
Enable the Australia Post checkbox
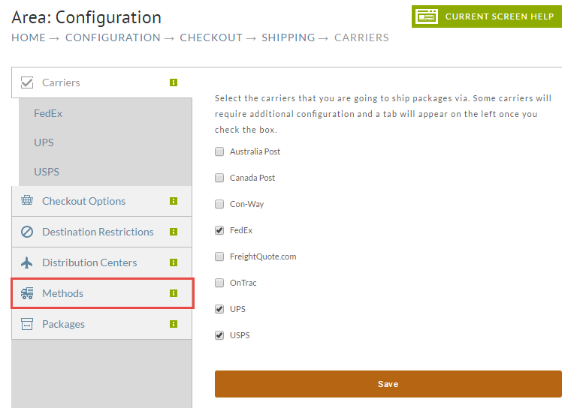219,151
